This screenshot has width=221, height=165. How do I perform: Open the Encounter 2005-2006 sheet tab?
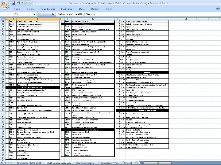click(x=29, y=163)
